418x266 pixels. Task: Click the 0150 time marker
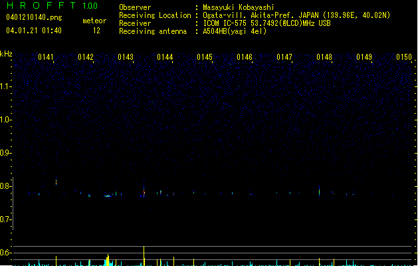point(404,57)
